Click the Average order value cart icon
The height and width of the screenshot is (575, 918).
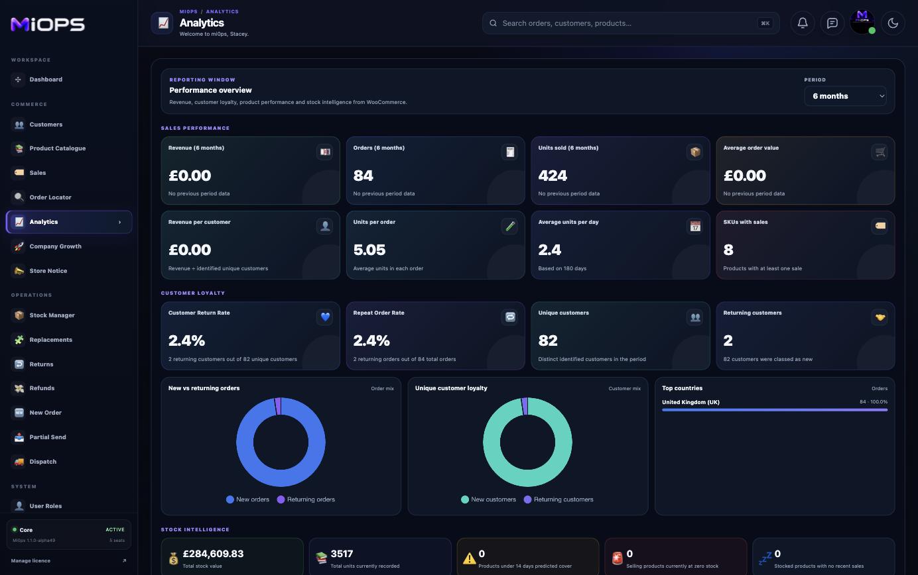880,152
